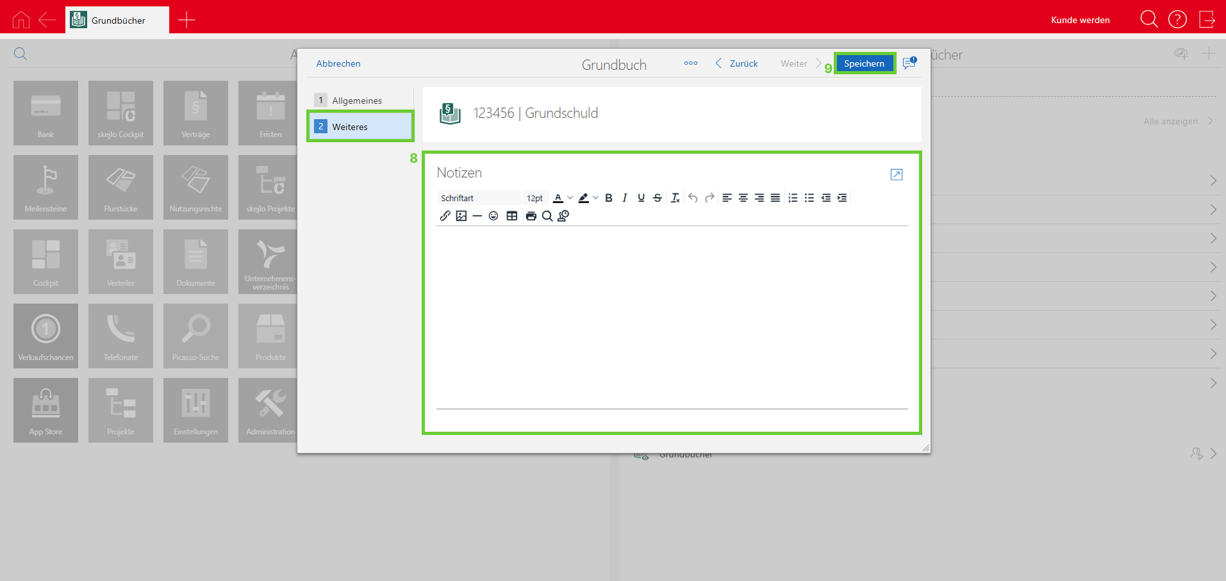Viewport: 1226px width, 581px height.
Task: Open the Notizen editor in expanded view
Action: 896,175
